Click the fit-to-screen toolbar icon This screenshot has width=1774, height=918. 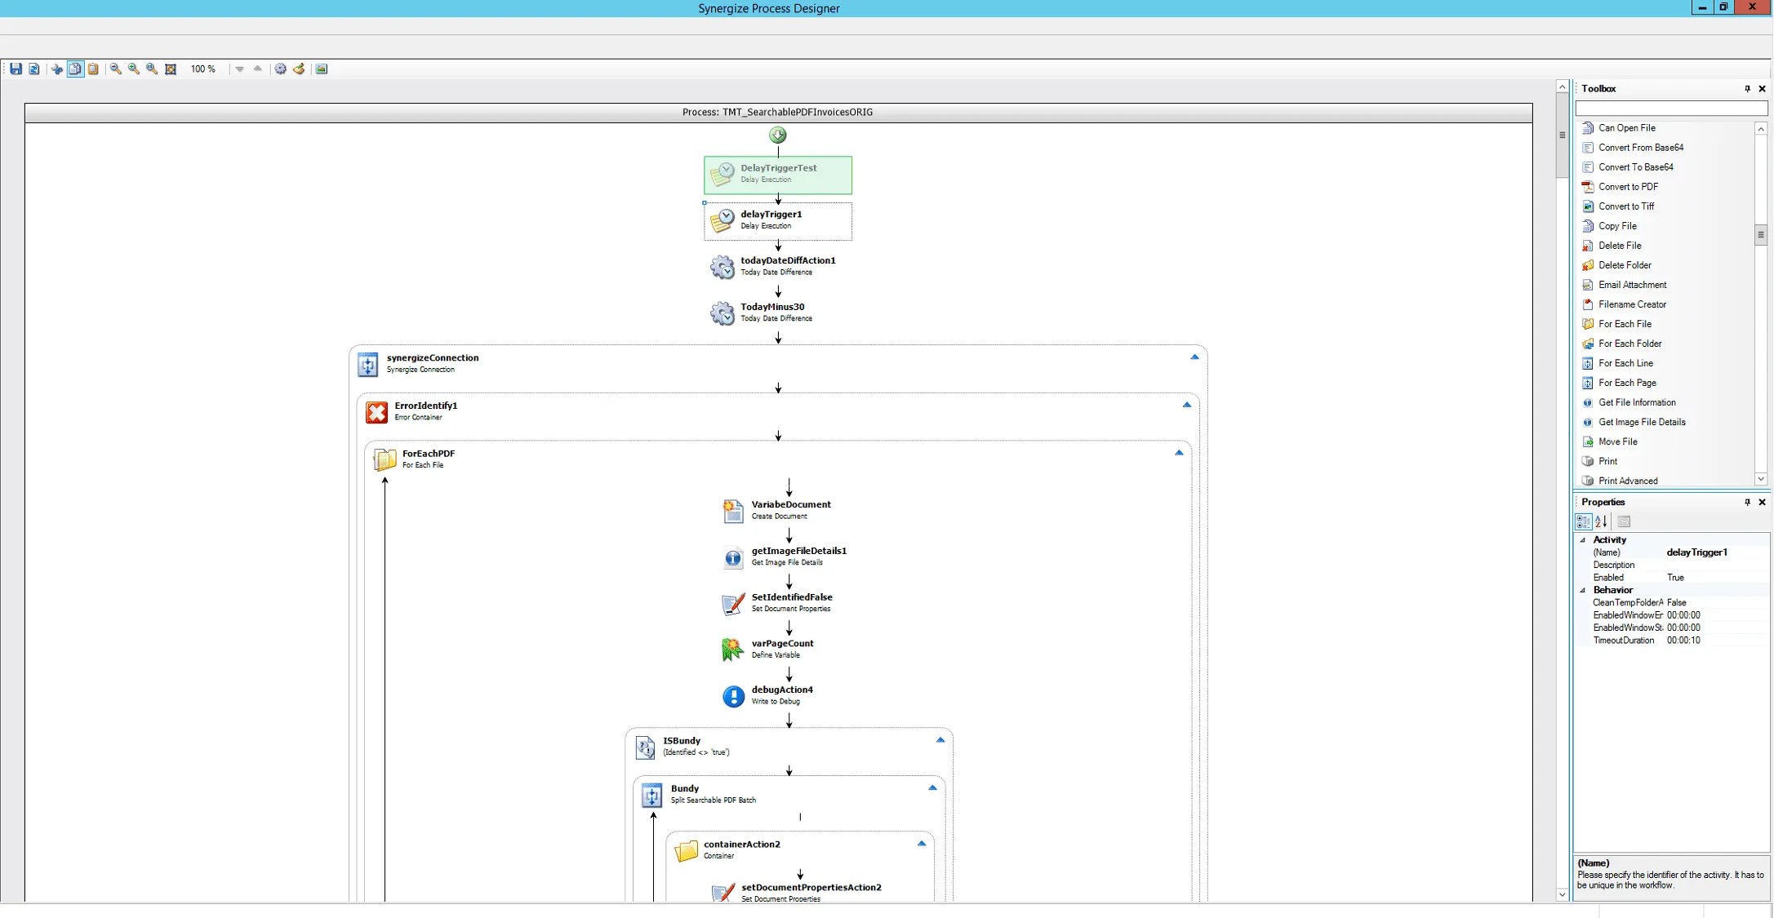(x=171, y=69)
